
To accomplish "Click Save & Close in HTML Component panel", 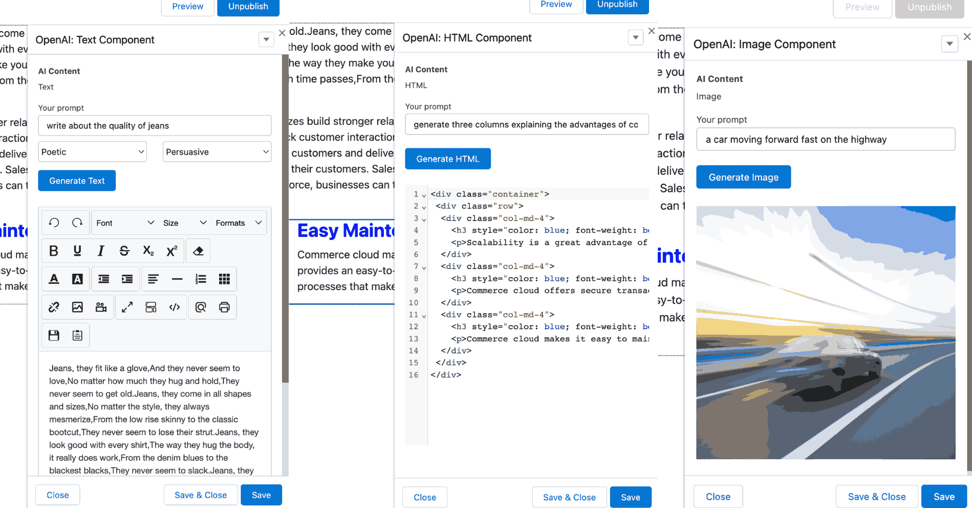I will (569, 497).
